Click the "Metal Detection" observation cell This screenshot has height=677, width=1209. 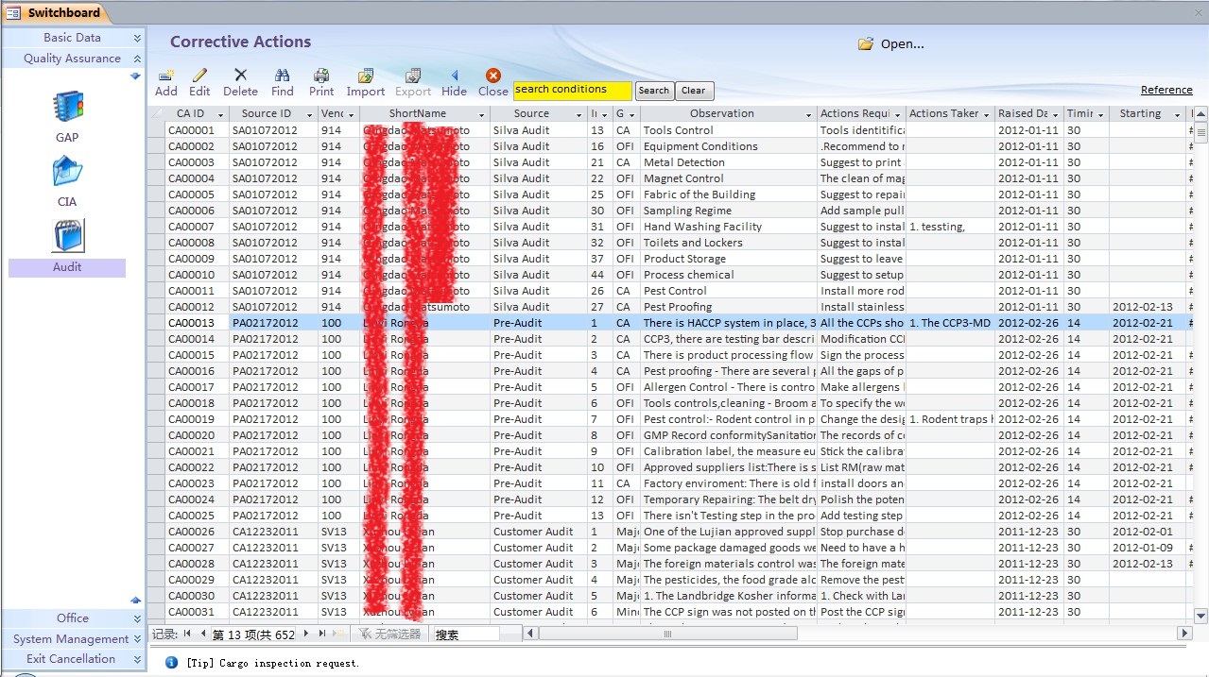click(729, 162)
